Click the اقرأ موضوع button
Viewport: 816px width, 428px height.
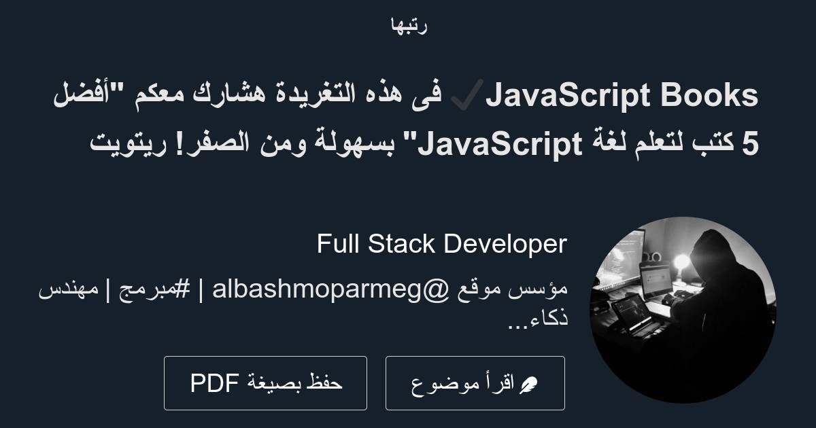pyautogui.click(x=475, y=382)
